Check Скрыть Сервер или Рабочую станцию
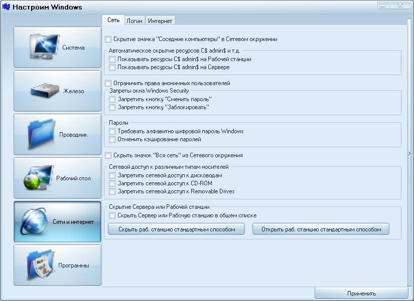 click(x=112, y=215)
